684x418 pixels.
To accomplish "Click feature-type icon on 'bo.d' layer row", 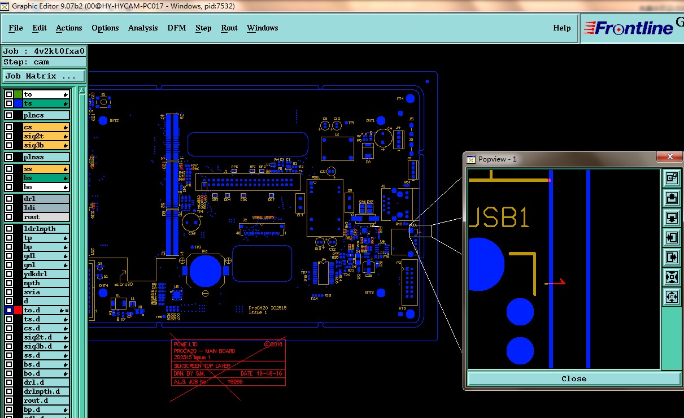I will tap(66, 373).
